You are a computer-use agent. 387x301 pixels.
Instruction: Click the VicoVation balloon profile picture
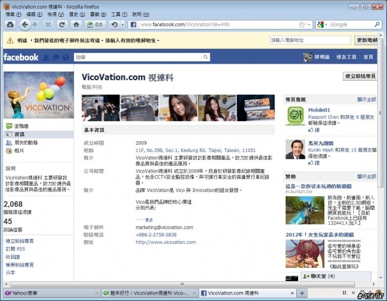point(39,95)
